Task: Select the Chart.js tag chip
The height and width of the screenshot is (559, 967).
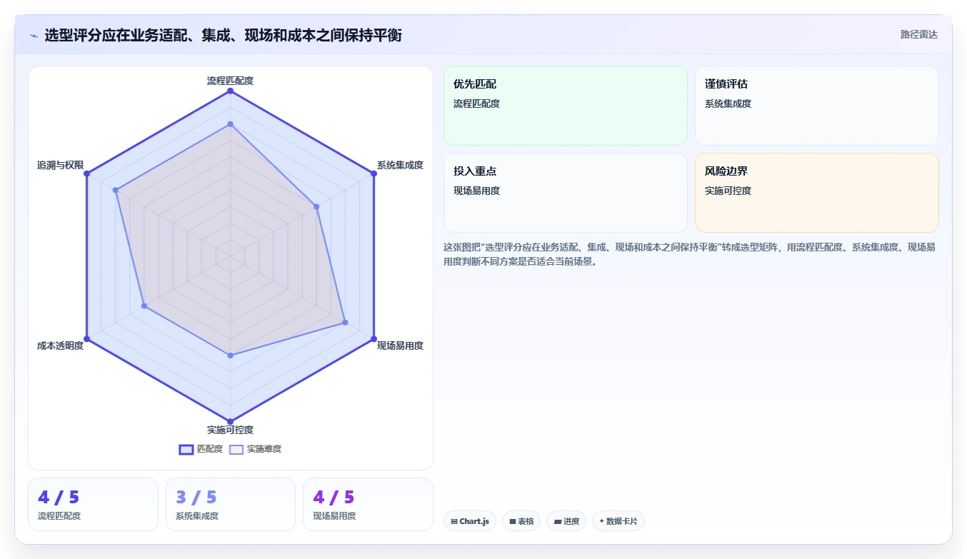Action: pos(470,521)
